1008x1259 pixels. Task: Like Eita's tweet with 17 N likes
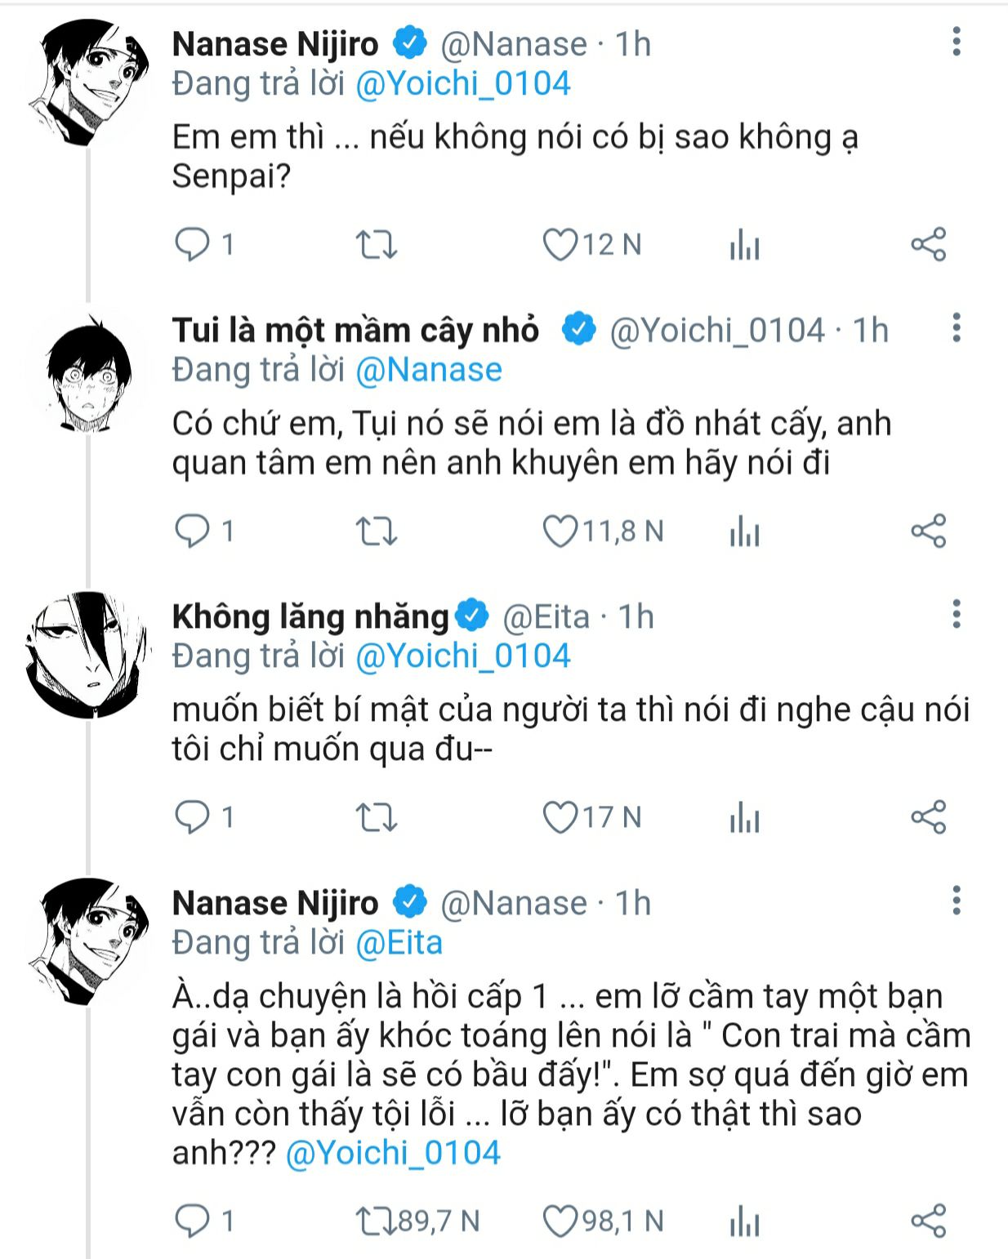click(x=561, y=817)
